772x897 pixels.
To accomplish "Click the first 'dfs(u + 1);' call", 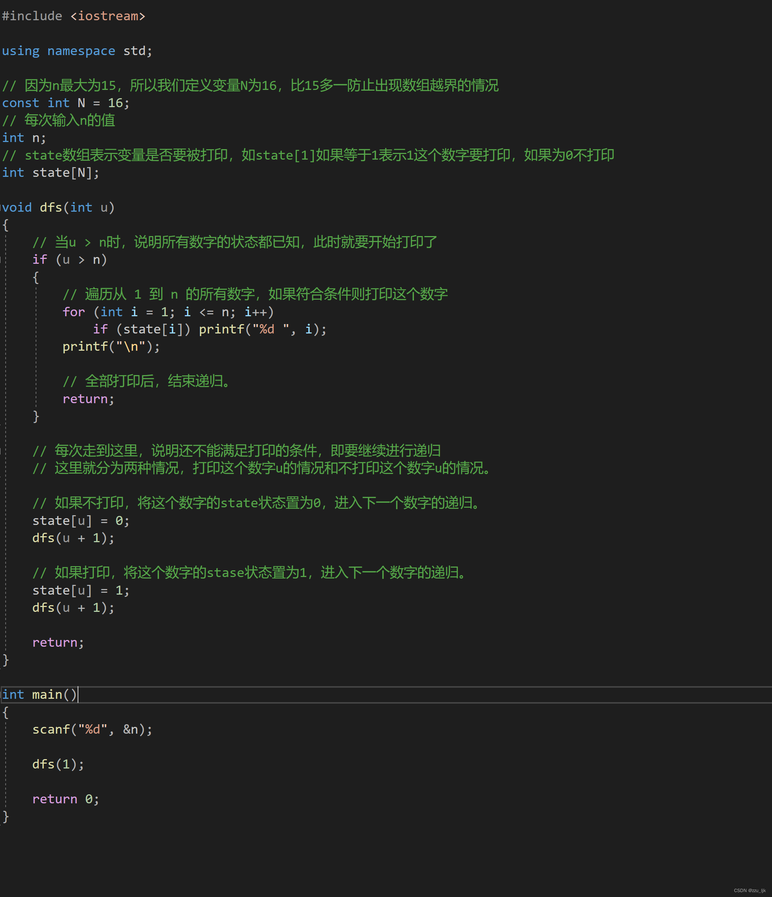I will [73, 538].
